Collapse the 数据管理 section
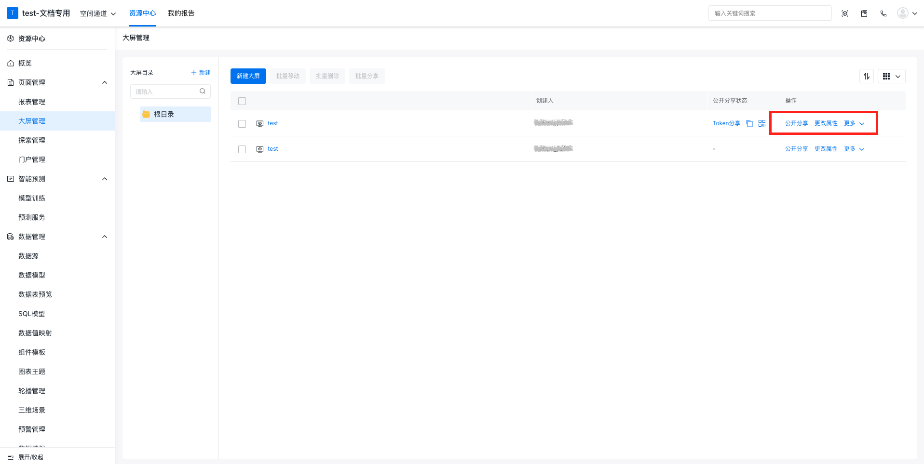Screen dimensions: 924x464 pos(105,237)
